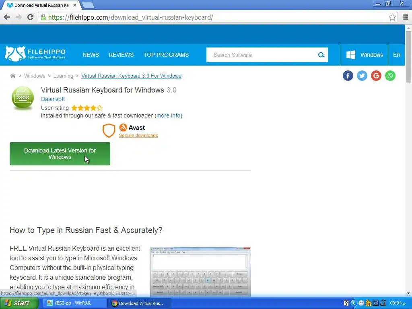Go to the Windows breadcrumb

[35, 76]
